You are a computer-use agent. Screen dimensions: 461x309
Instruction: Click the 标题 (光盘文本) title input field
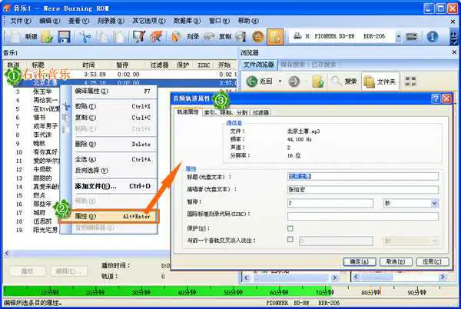point(363,176)
